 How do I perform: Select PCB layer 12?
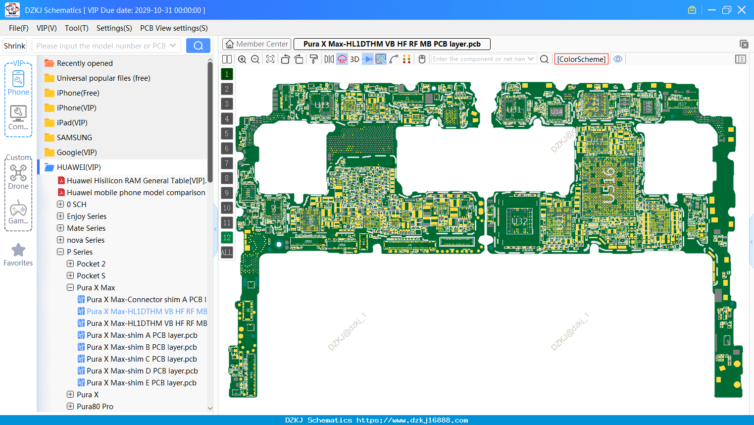pyautogui.click(x=227, y=238)
